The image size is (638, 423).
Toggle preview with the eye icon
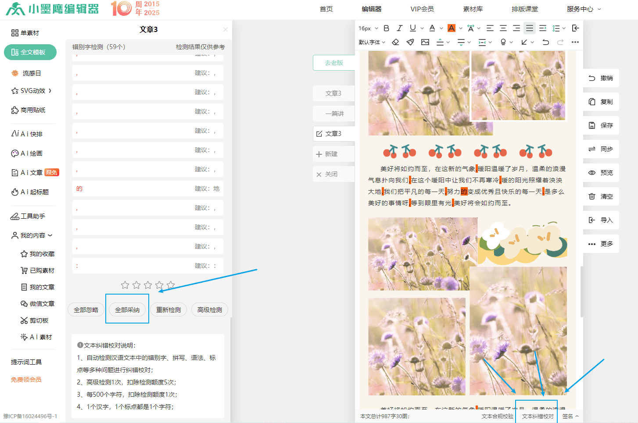[601, 173]
